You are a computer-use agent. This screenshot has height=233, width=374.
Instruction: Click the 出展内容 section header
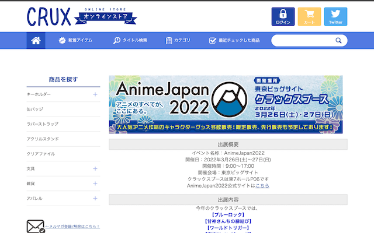(228, 200)
